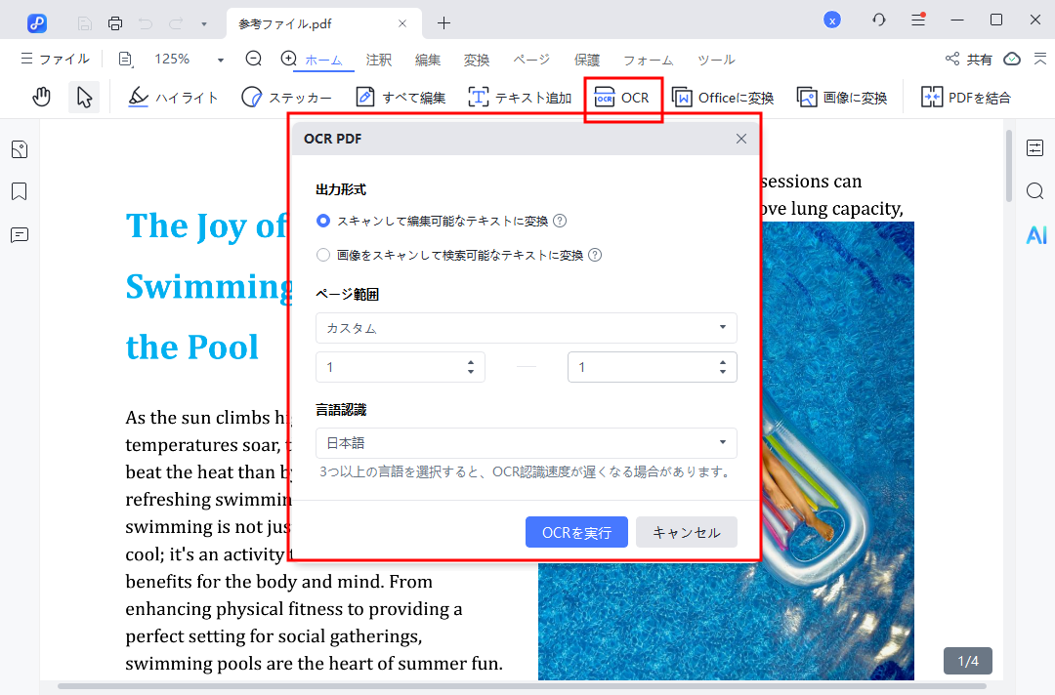Switch to the 注釈 tab
The image size is (1055, 695).
pyautogui.click(x=379, y=60)
